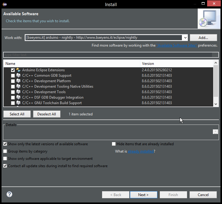Screen dimensions: 222x204
Task: Click the install wizard computer and CD image
Action: coord(209,19)
